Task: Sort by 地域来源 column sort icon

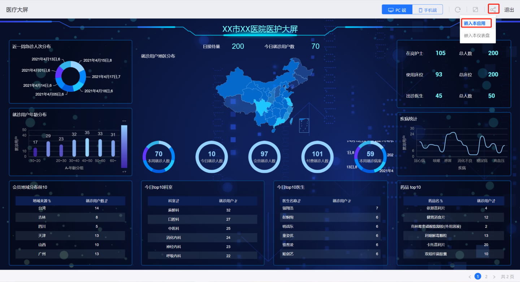Action: [x=49, y=201]
